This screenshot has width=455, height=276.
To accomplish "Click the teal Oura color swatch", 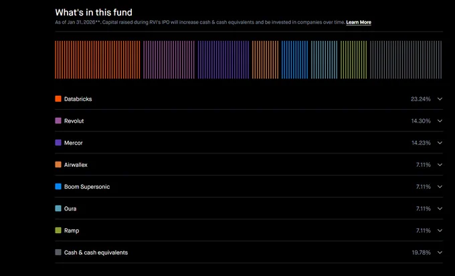I will 58,208.
